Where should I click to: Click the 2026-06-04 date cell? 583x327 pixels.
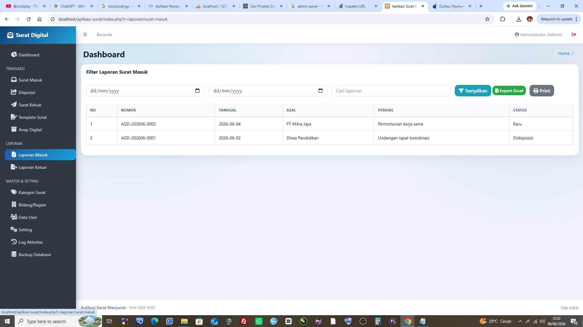(249, 124)
